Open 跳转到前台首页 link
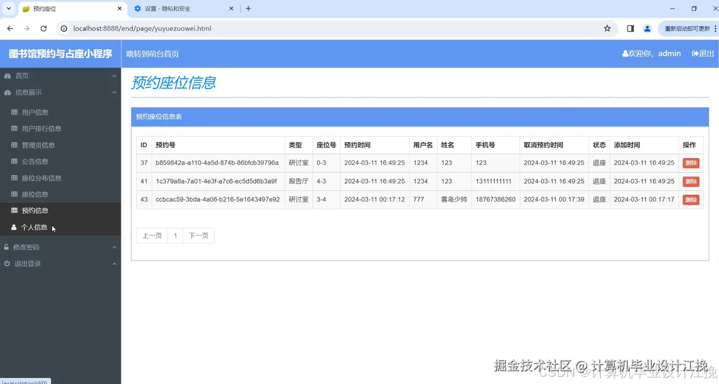 point(152,53)
